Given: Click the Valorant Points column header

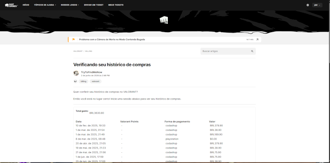Looking at the screenshot, I should point(129,121).
